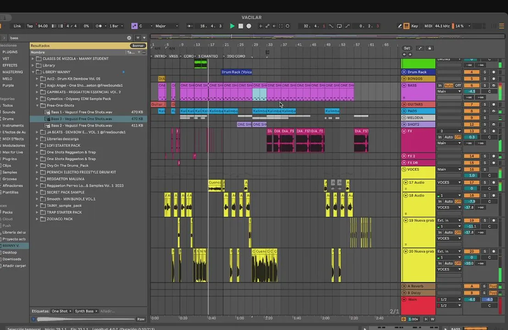Solo the BASS track
This screenshot has height=330, width=508.
(x=485, y=85)
